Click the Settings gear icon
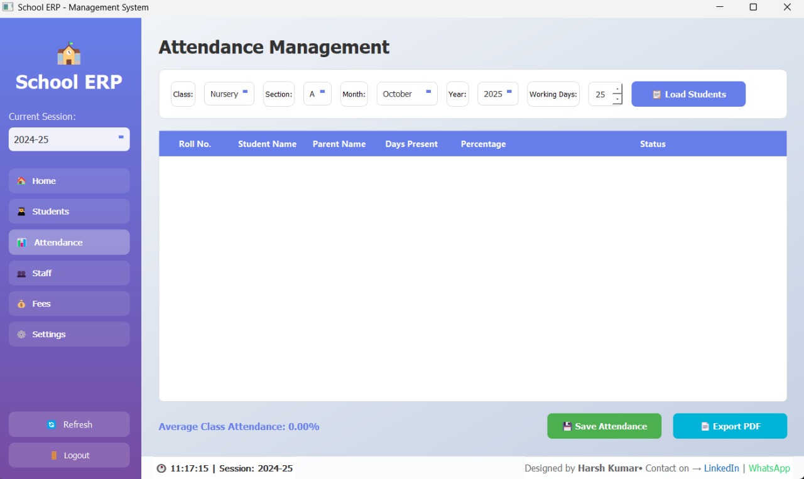804x479 pixels. click(21, 335)
